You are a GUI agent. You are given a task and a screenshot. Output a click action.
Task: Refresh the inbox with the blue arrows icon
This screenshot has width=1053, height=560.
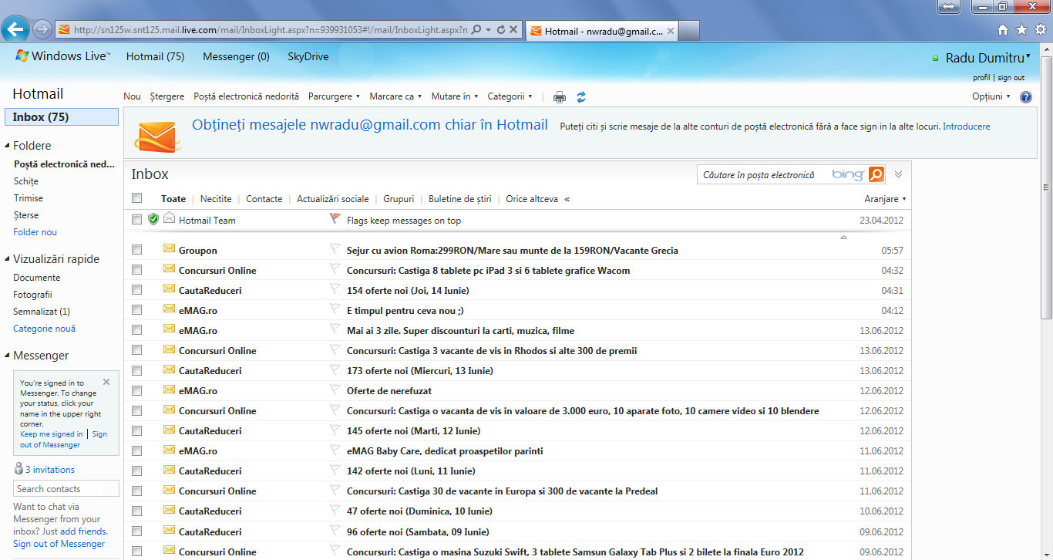(581, 97)
